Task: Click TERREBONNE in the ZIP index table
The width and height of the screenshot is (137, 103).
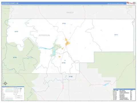Action: 124,98
